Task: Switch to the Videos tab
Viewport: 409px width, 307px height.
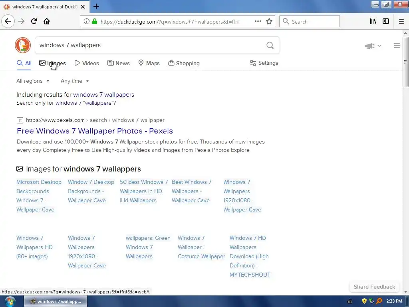Action: [x=87, y=63]
